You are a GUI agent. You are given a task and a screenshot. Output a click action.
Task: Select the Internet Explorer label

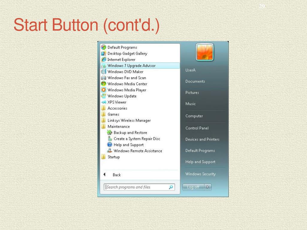[121, 60]
